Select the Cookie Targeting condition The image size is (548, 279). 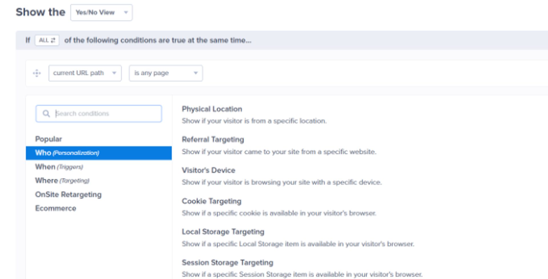[x=211, y=201]
